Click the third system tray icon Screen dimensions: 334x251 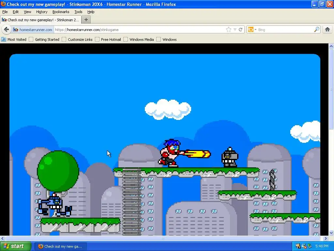coord(310,246)
